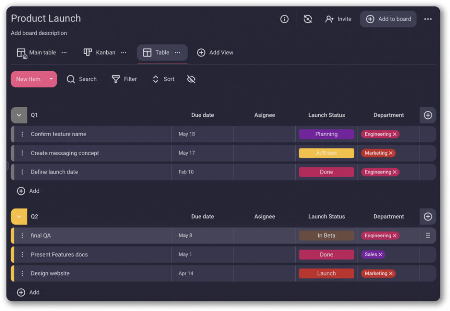Image resolution: width=450 pixels, height=311 pixels.
Task: Click drag handle on final QA row
Action: 428,235
